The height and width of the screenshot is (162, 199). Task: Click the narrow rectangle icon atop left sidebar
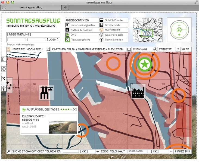click(4, 59)
